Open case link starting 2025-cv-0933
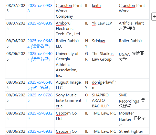The width and height of the screenshot is (156, 135). point(40,131)
